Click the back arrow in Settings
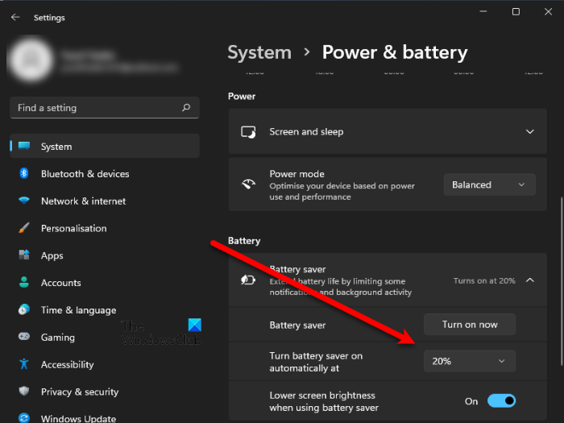564x423 pixels. [16, 17]
